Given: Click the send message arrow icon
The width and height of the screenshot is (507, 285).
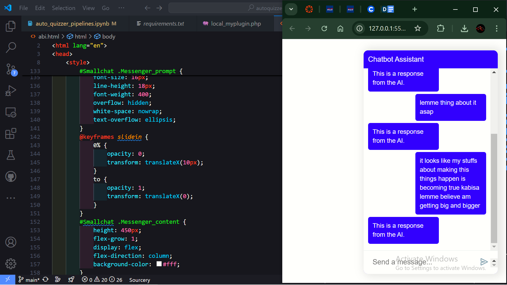Looking at the screenshot, I should click(484, 262).
